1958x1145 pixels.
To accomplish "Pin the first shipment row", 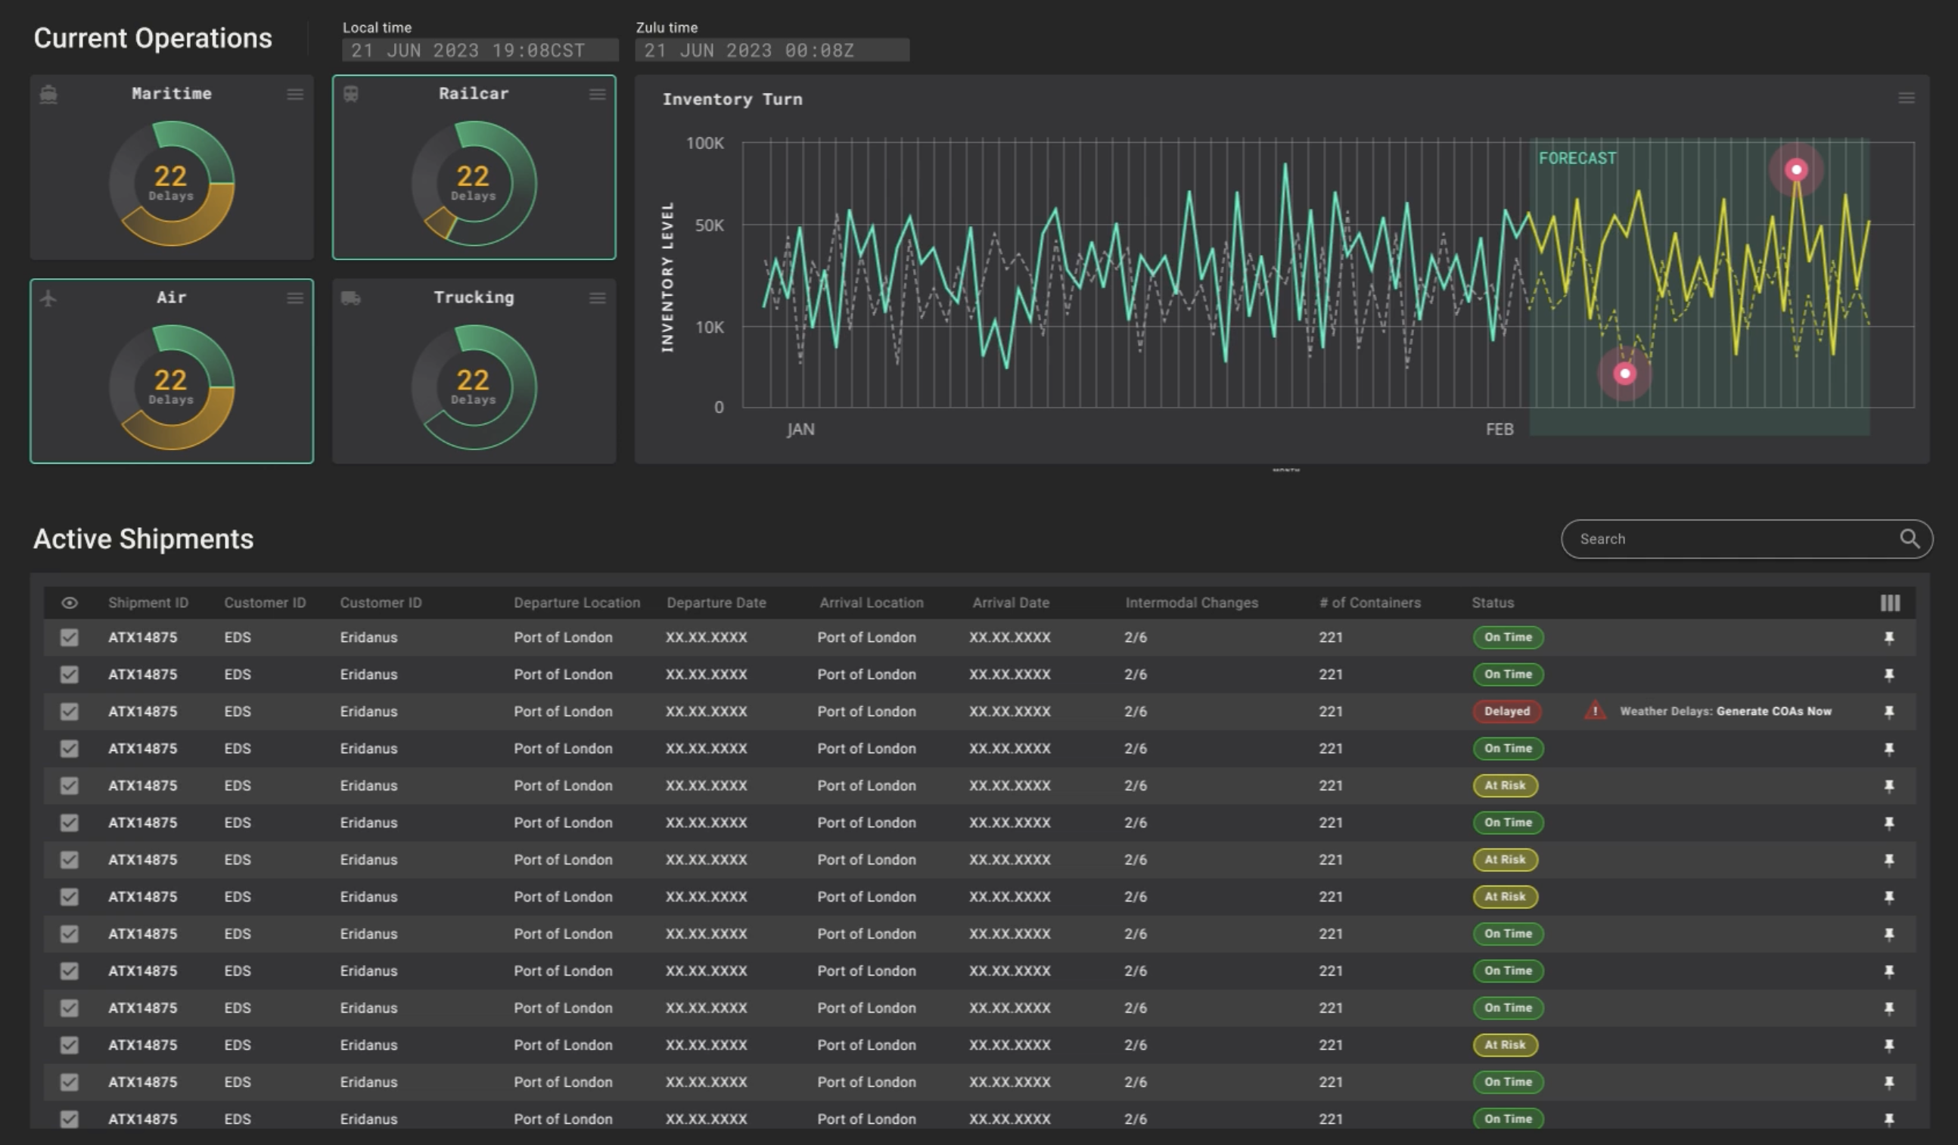I will [x=1890, y=638].
